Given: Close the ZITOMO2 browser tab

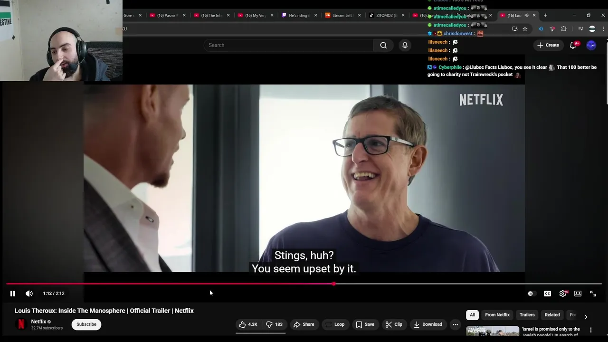Looking at the screenshot, I should point(403,15).
